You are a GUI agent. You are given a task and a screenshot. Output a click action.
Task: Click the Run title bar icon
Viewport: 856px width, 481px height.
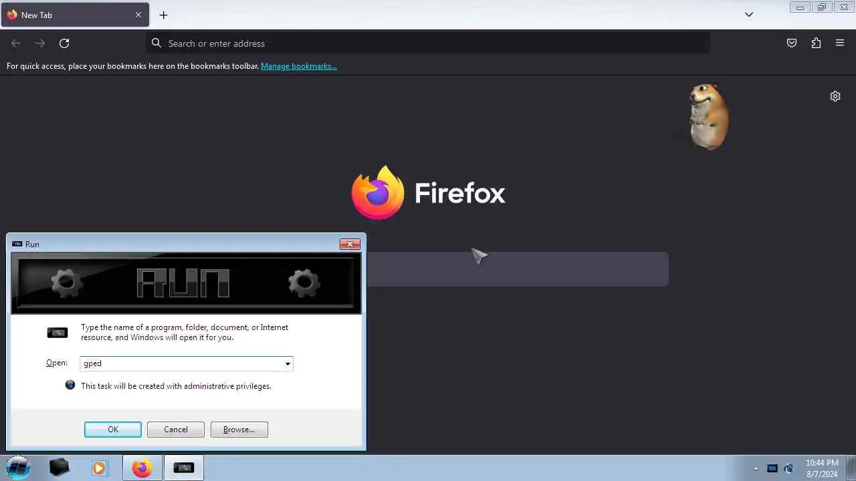tap(17, 244)
